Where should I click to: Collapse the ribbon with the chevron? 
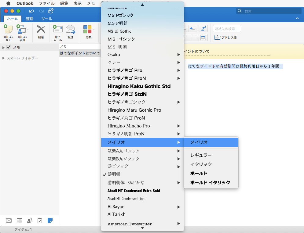tap(297, 19)
